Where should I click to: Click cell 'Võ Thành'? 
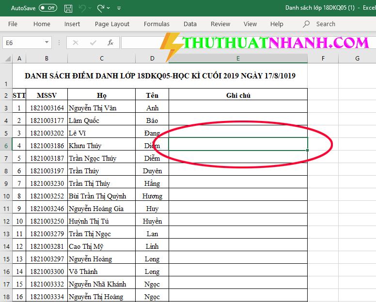coord(102,270)
